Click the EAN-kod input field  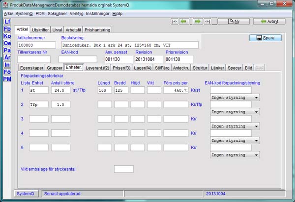(x=78, y=59)
